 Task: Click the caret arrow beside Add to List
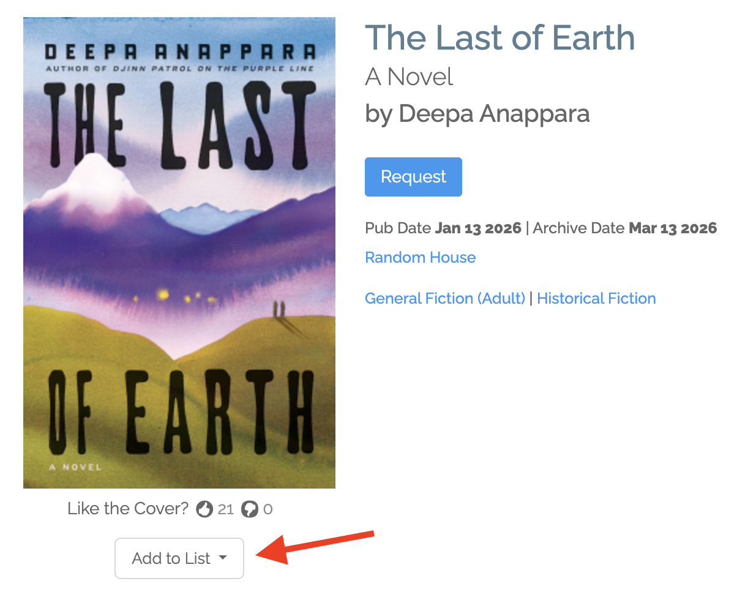(x=223, y=558)
